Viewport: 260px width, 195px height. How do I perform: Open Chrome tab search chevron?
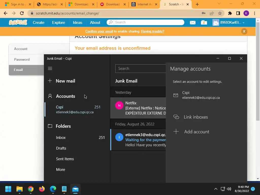click(x=219, y=4)
